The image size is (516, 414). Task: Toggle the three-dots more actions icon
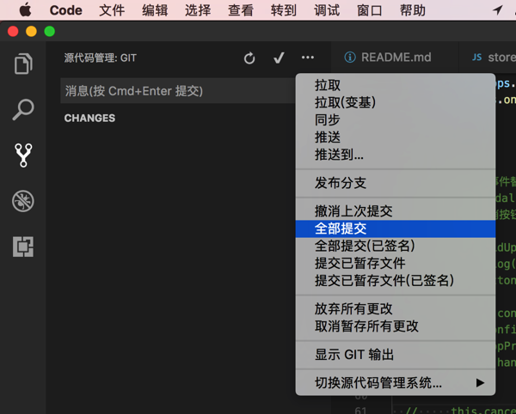click(x=308, y=58)
